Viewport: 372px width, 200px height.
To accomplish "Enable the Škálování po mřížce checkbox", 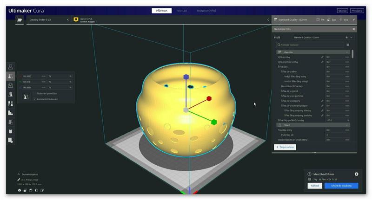I will coord(35,93).
